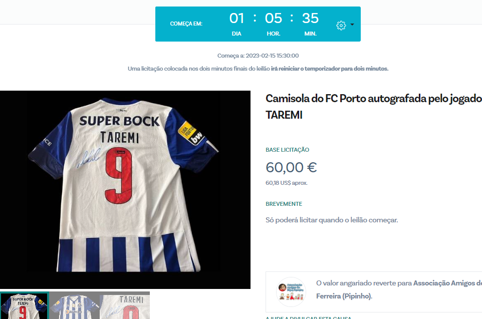Click the COMEÇA EM label
The width and height of the screenshot is (482, 319).
tap(186, 24)
